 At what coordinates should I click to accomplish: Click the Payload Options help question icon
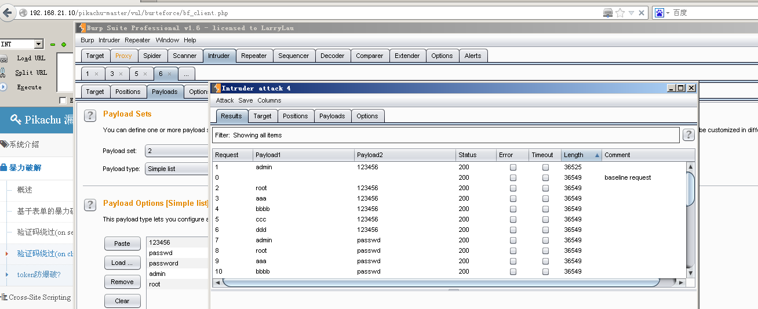(90, 205)
